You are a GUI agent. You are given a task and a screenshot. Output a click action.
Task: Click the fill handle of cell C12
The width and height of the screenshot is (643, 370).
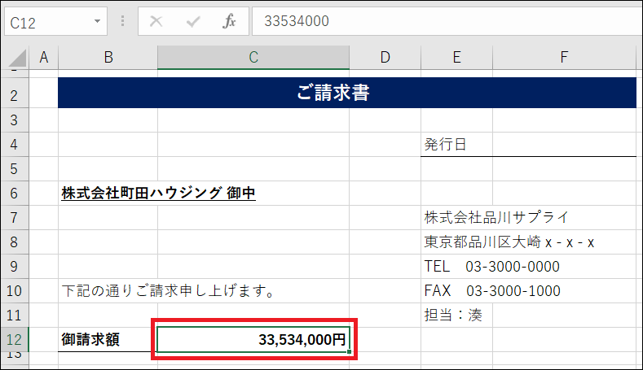click(350, 352)
